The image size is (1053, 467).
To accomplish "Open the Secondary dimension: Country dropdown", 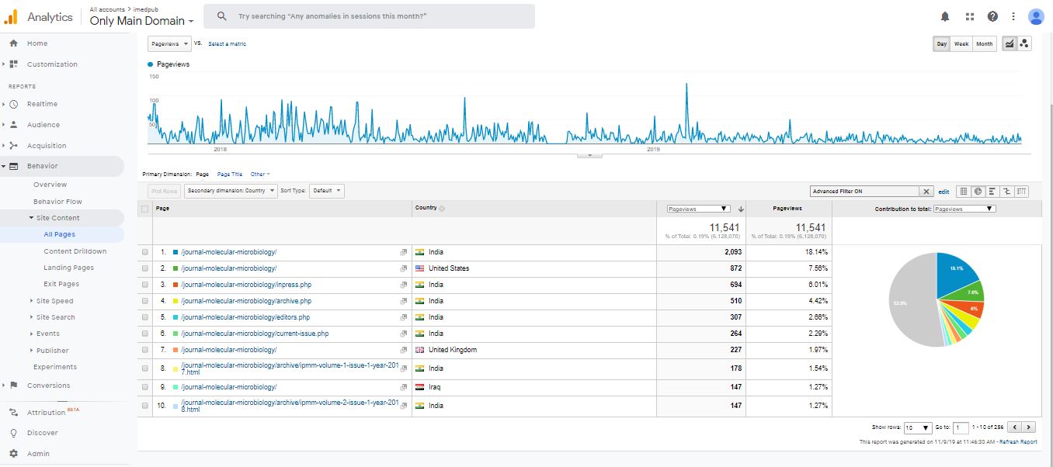I will tap(231, 191).
